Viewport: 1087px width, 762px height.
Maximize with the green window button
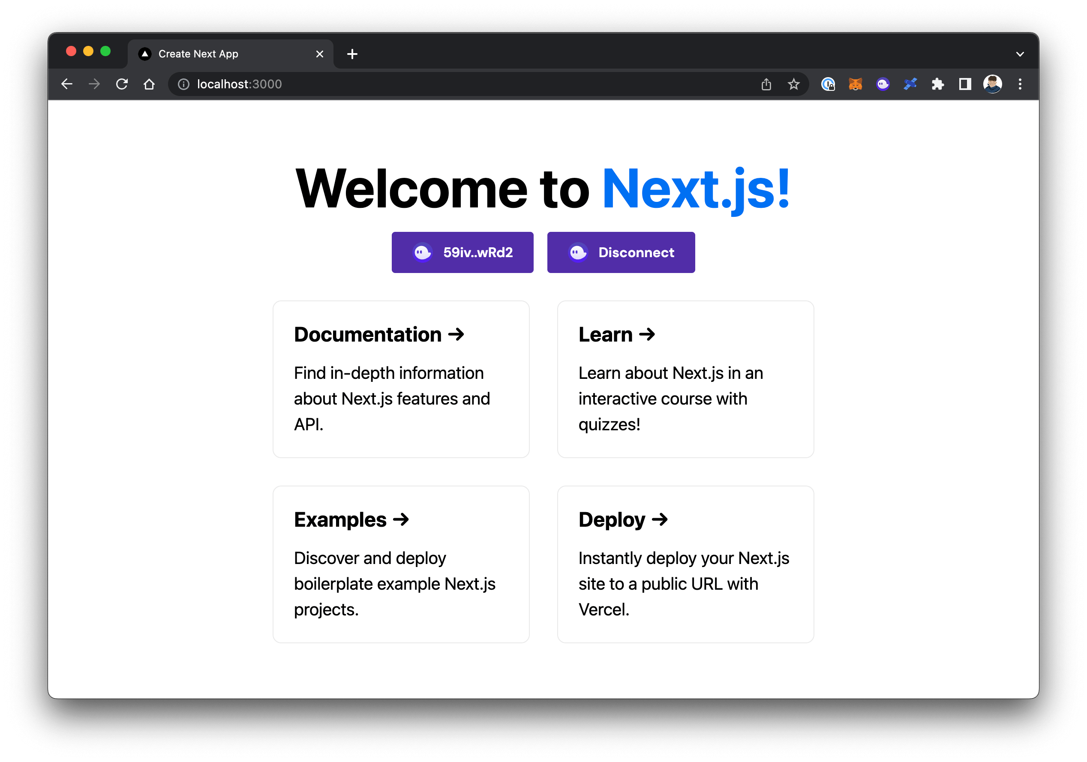[105, 51]
